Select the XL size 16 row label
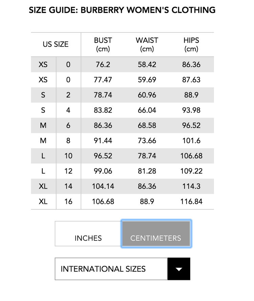254x301 pixels. point(43,202)
